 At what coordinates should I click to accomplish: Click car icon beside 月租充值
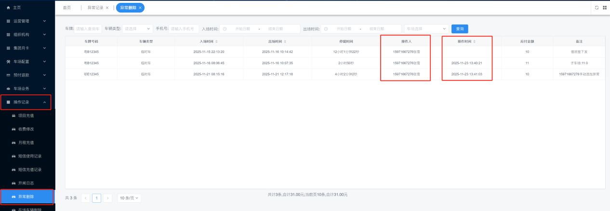click(x=13, y=143)
